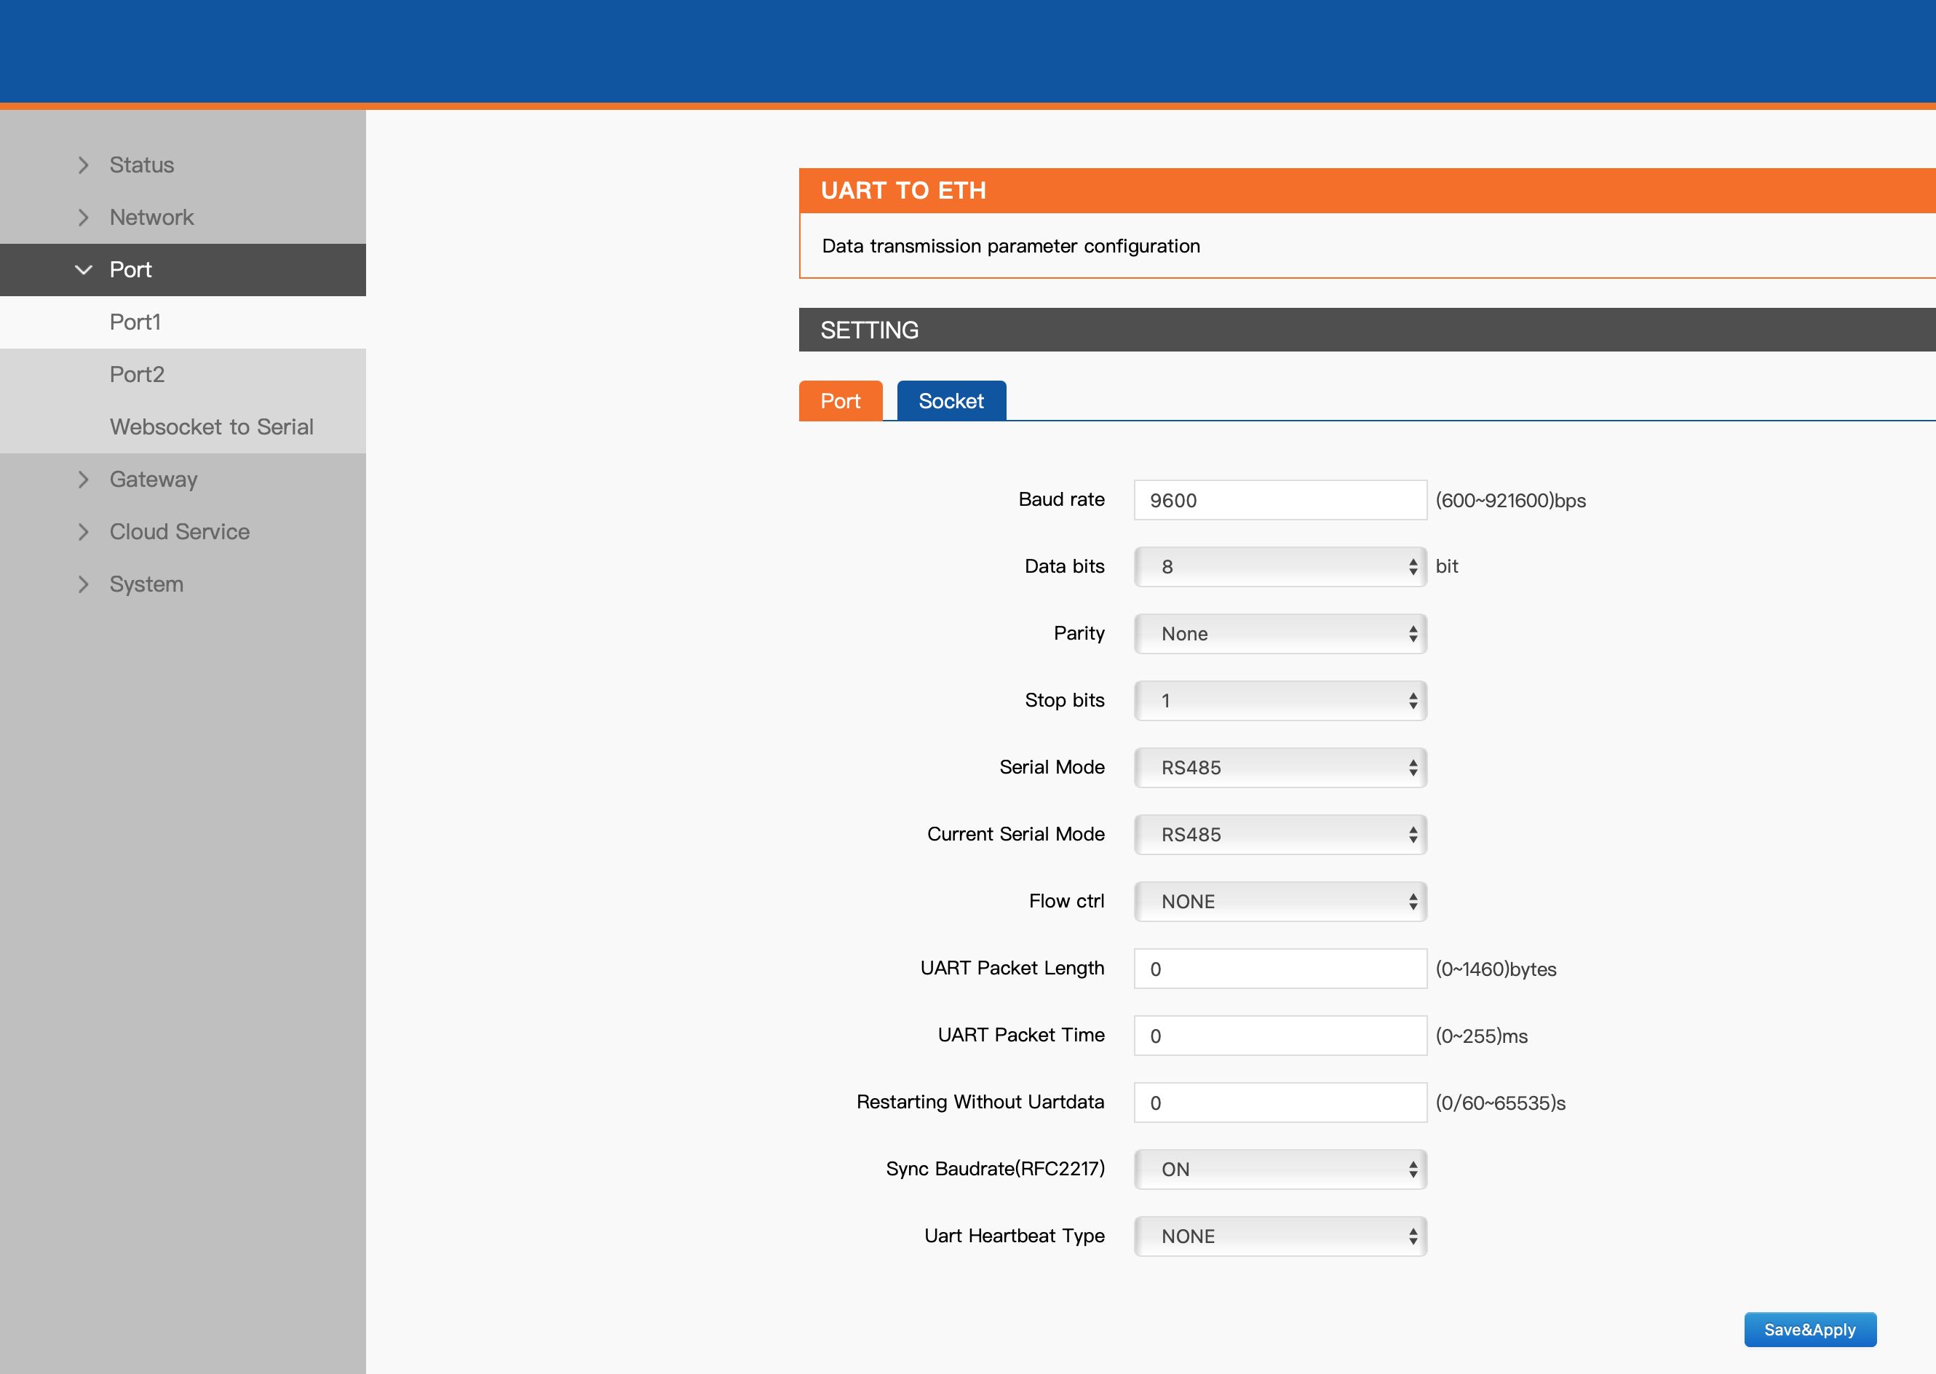This screenshot has width=1936, height=1374.
Task: Select the orange Port tab
Action: (x=840, y=401)
